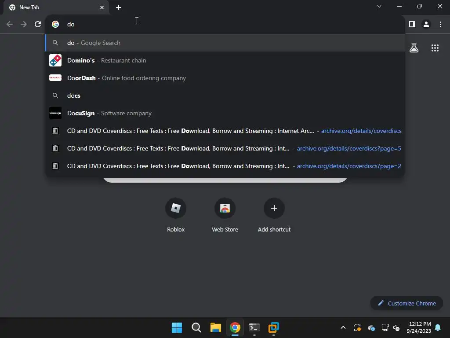The width and height of the screenshot is (450, 338).
Task: Click the browser back arrow
Action: pyautogui.click(x=10, y=24)
